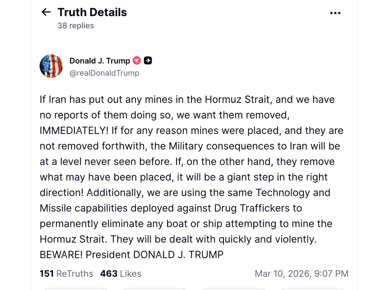Click the Mar 10, 2026 timestamp

[301, 274]
